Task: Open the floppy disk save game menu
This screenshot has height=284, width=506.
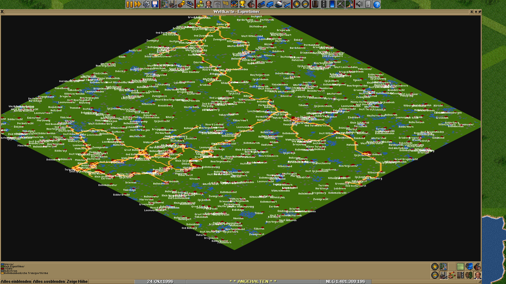Action: pos(155,4)
